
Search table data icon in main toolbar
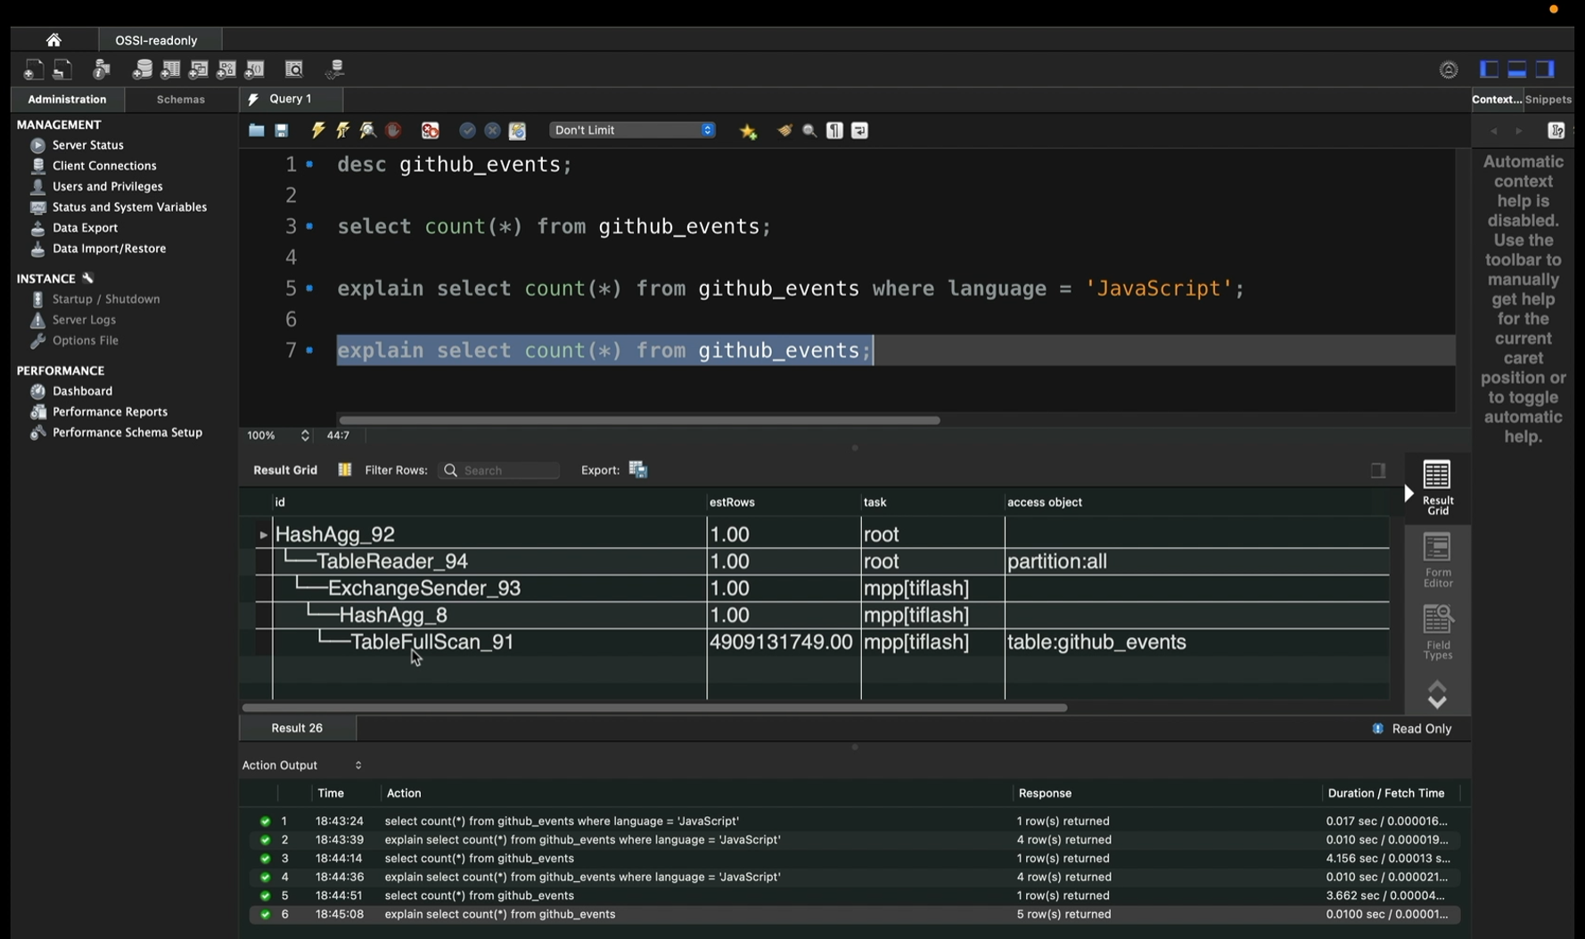click(294, 69)
